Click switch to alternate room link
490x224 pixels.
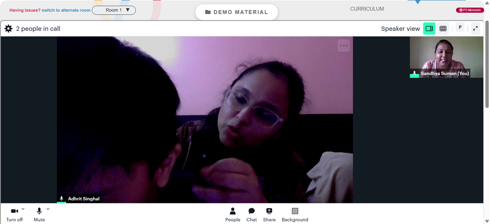(66, 10)
